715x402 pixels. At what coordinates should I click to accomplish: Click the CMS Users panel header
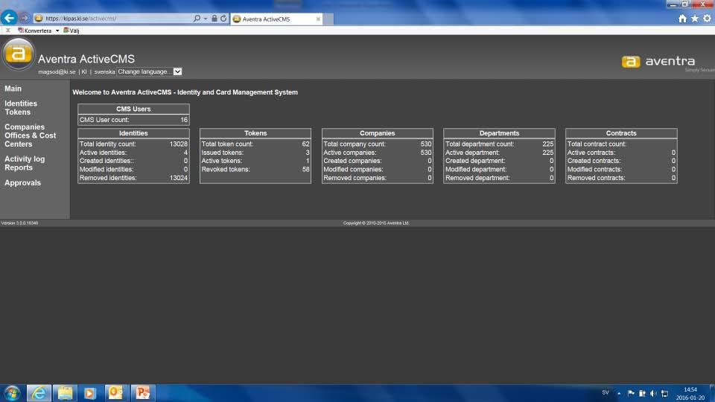pos(133,109)
